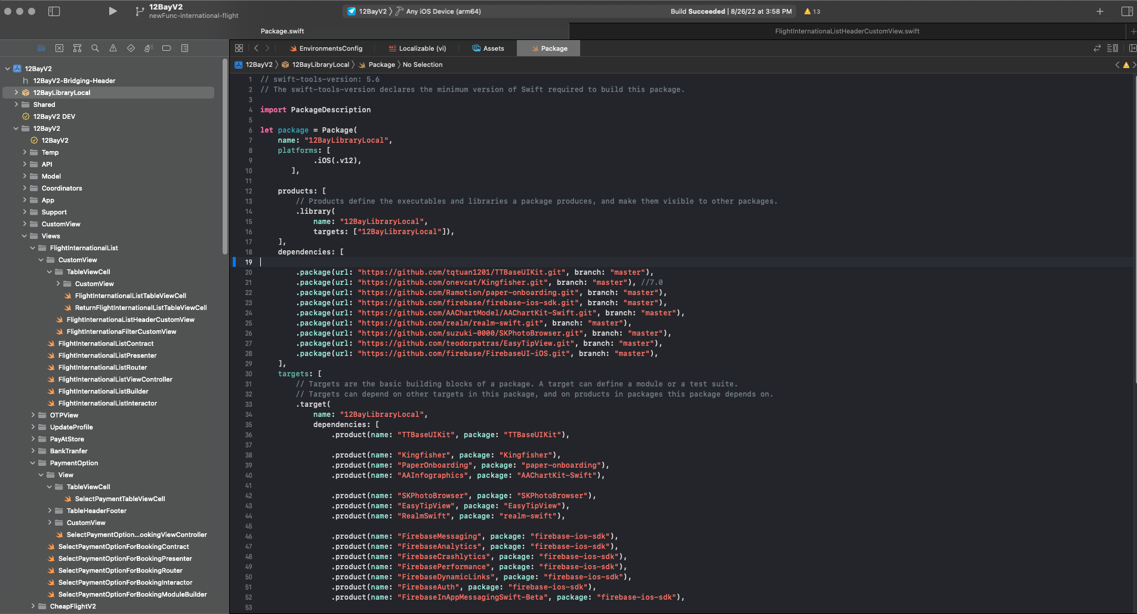Click the import PackageDescription line
1137x614 pixels.
(x=315, y=110)
